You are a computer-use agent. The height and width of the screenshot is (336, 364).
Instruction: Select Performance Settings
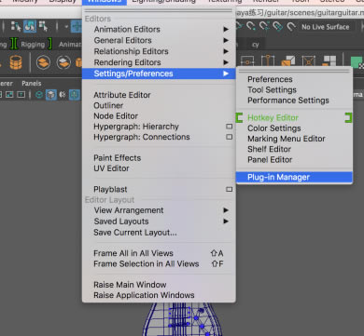tap(294, 101)
